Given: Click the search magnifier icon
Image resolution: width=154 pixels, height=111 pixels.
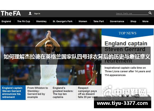Looking at the screenshot, I should click(150, 13).
